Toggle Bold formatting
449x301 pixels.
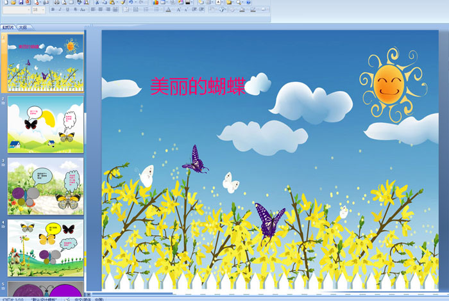53,10
